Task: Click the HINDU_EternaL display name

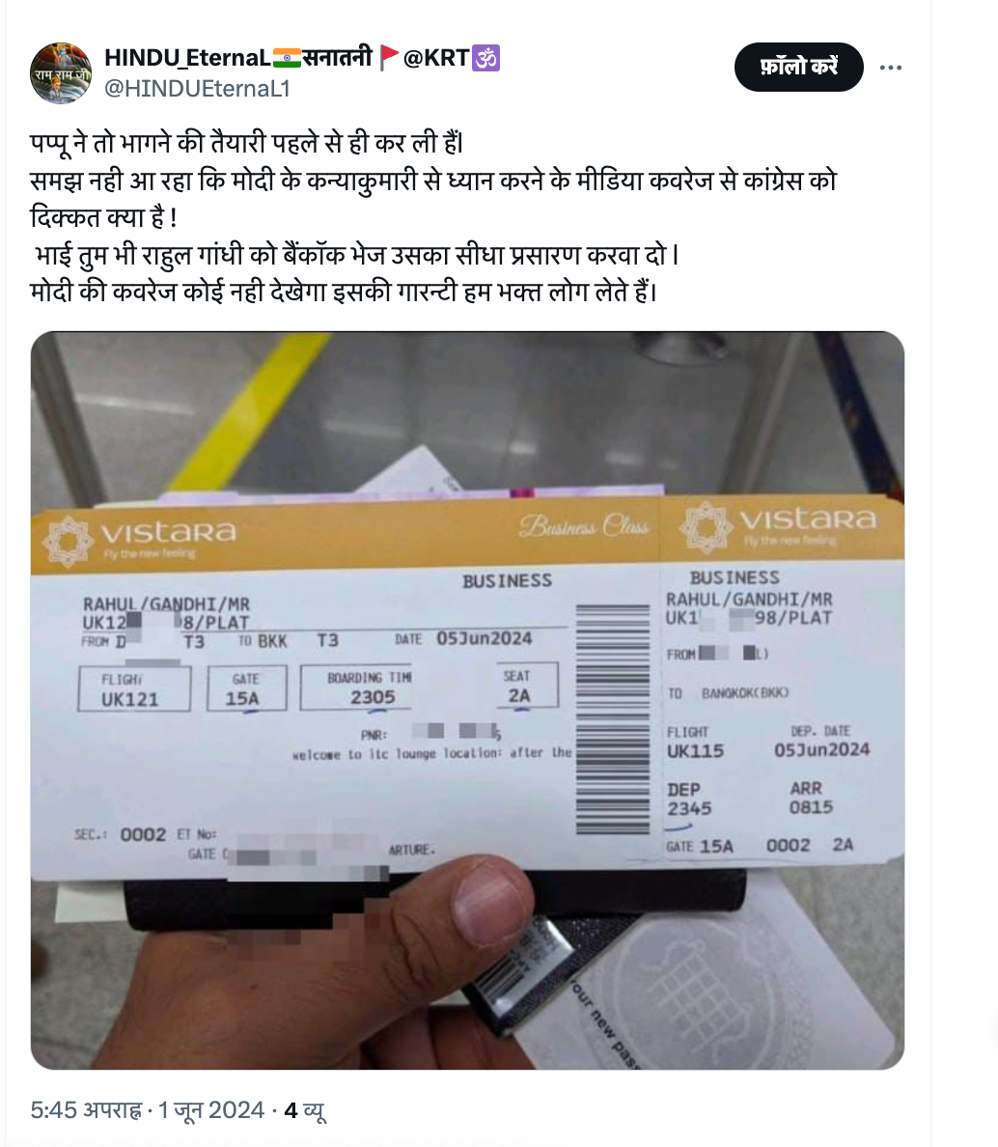Action: pos(188,57)
